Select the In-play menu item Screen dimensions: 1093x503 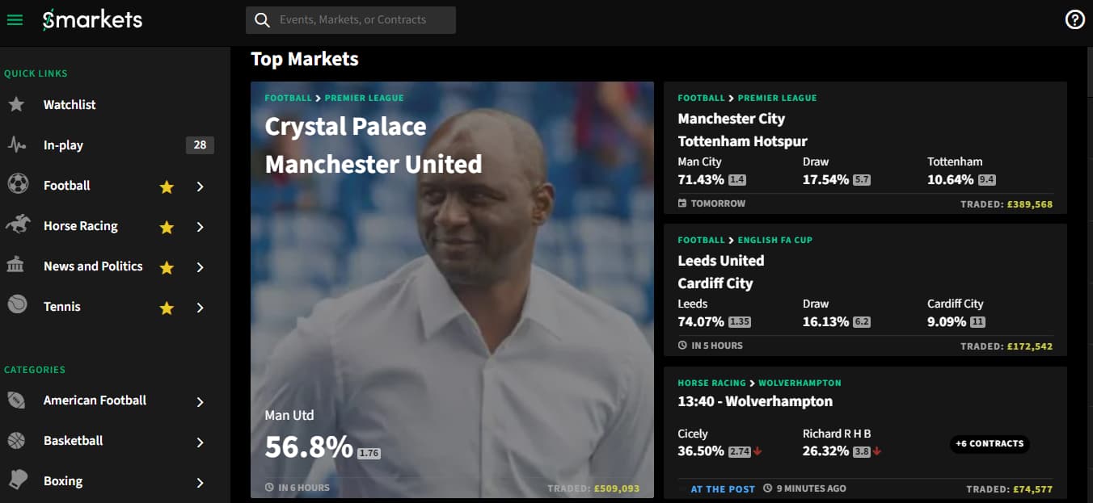coord(63,145)
